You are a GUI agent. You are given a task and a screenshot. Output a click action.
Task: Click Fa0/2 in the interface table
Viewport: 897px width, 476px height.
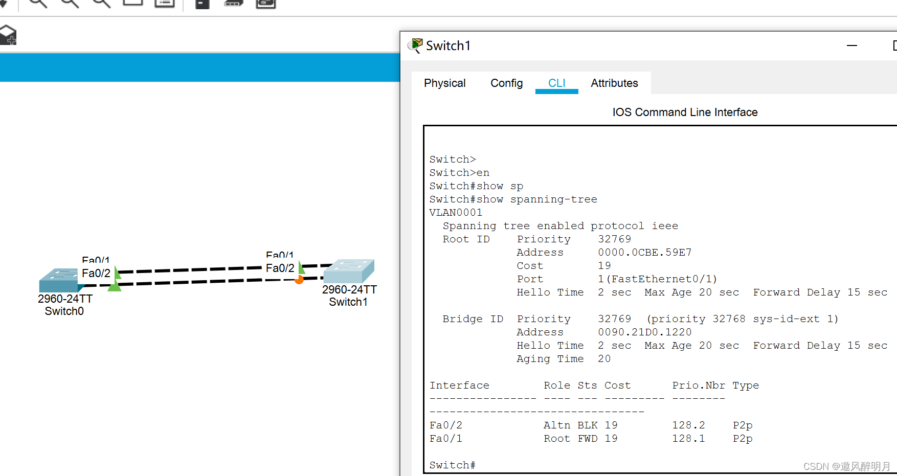pos(446,425)
